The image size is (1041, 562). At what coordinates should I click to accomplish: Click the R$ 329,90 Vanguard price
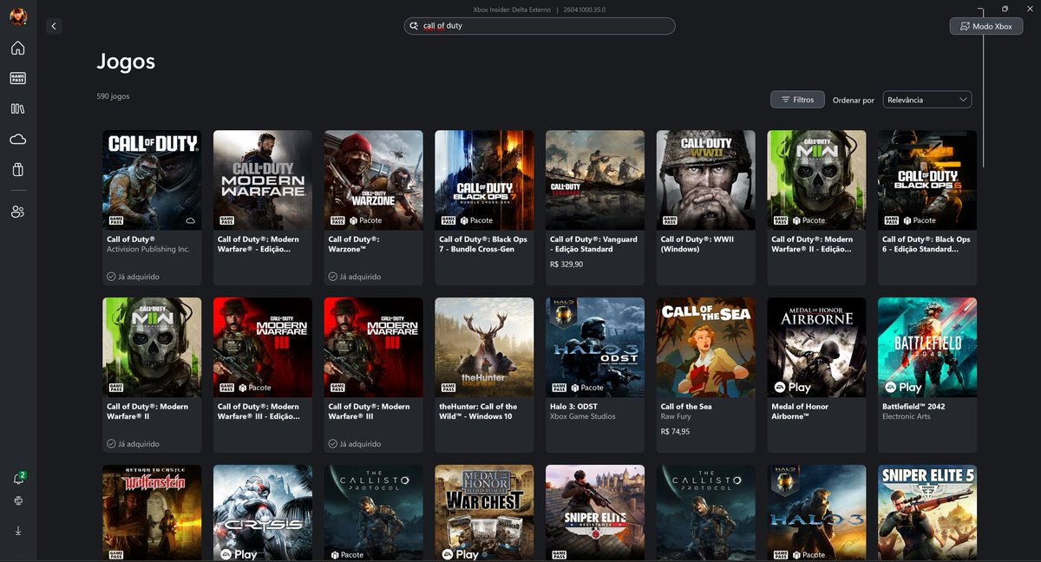(566, 264)
